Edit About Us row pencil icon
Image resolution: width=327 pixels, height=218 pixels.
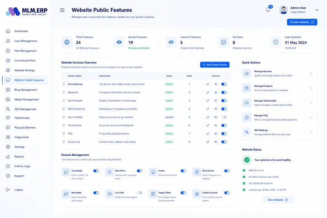[x=208, y=92]
